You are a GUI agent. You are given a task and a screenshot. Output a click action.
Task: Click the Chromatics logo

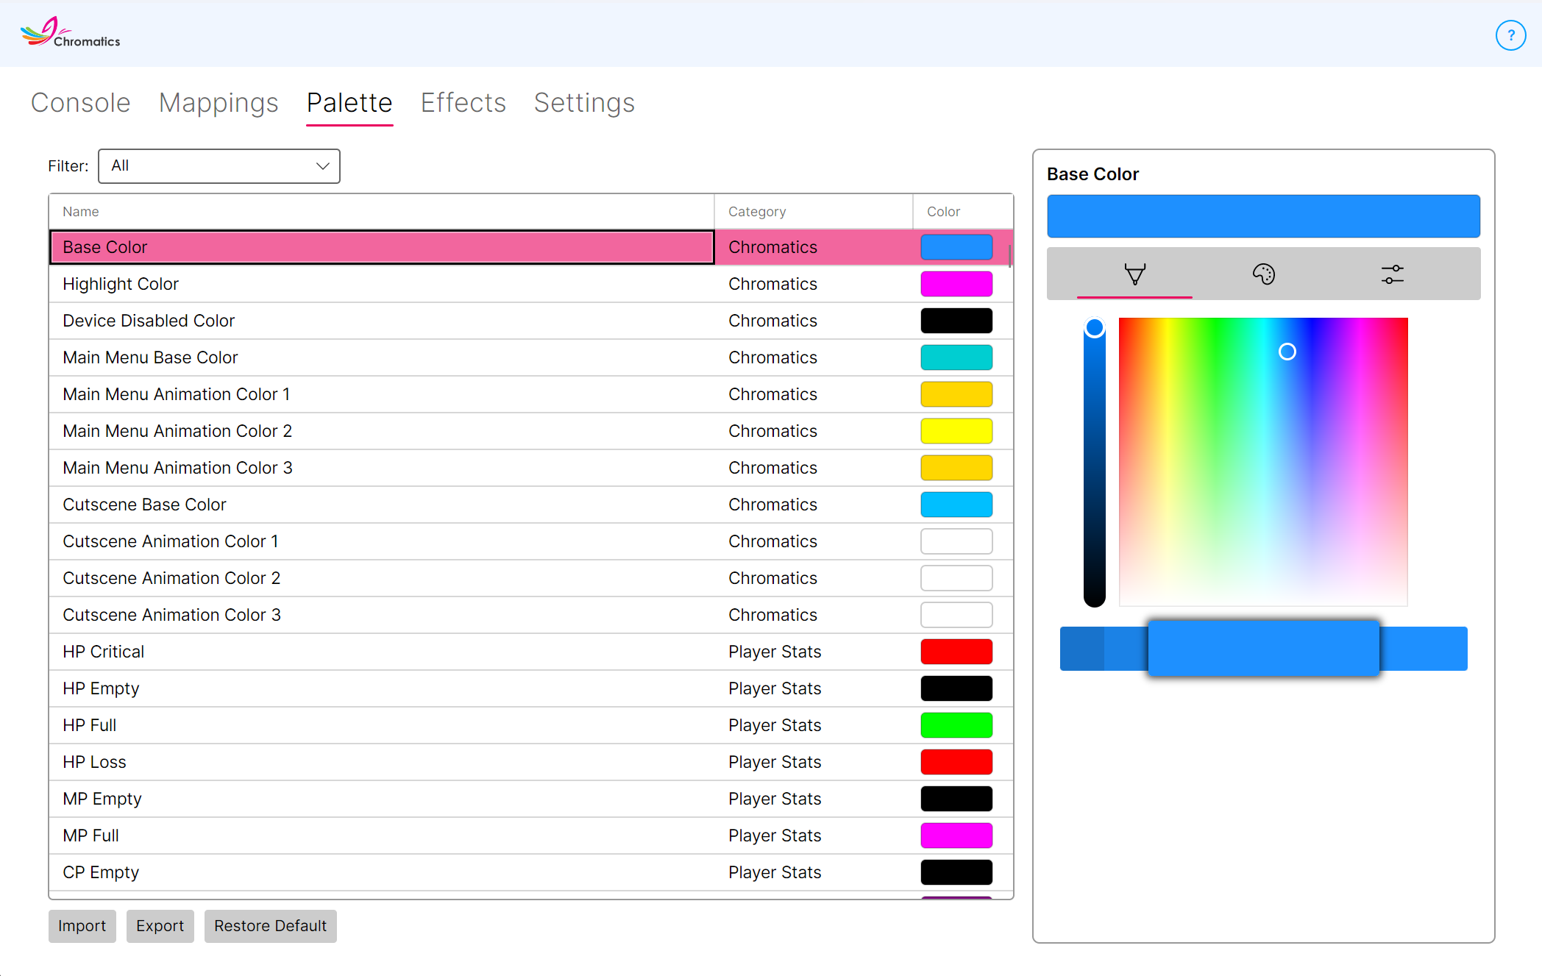(71, 32)
